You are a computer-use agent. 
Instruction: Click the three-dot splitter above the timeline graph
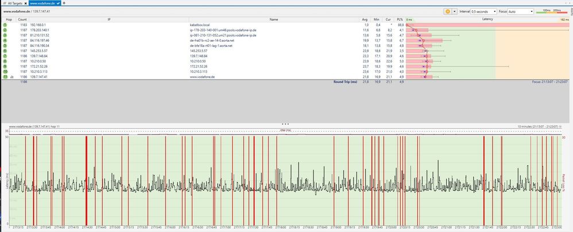click(285, 123)
